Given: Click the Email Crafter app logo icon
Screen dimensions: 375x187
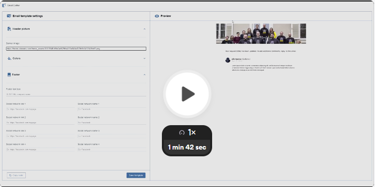Looking at the screenshot, I should coord(4,5).
